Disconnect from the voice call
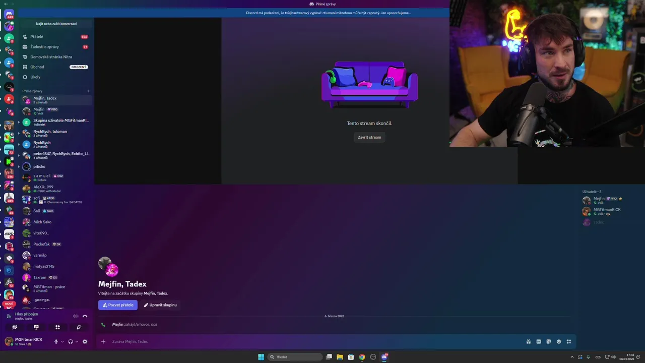The image size is (645, 363). [85, 316]
